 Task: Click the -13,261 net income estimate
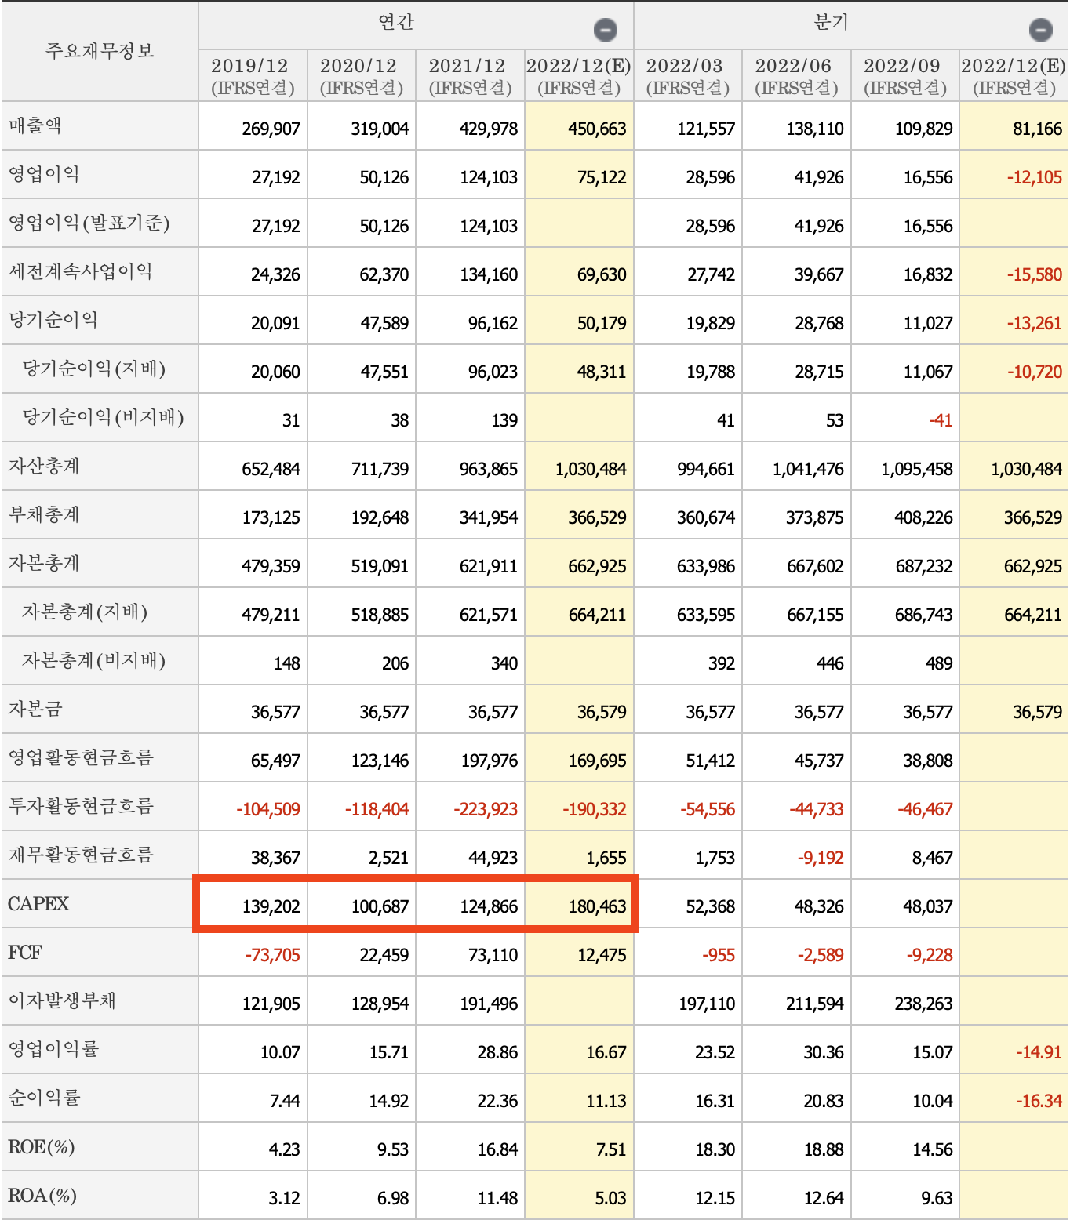(1034, 323)
